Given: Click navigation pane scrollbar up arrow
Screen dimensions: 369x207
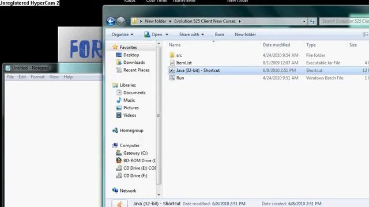Looking at the screenshot, I should point(159,44).
